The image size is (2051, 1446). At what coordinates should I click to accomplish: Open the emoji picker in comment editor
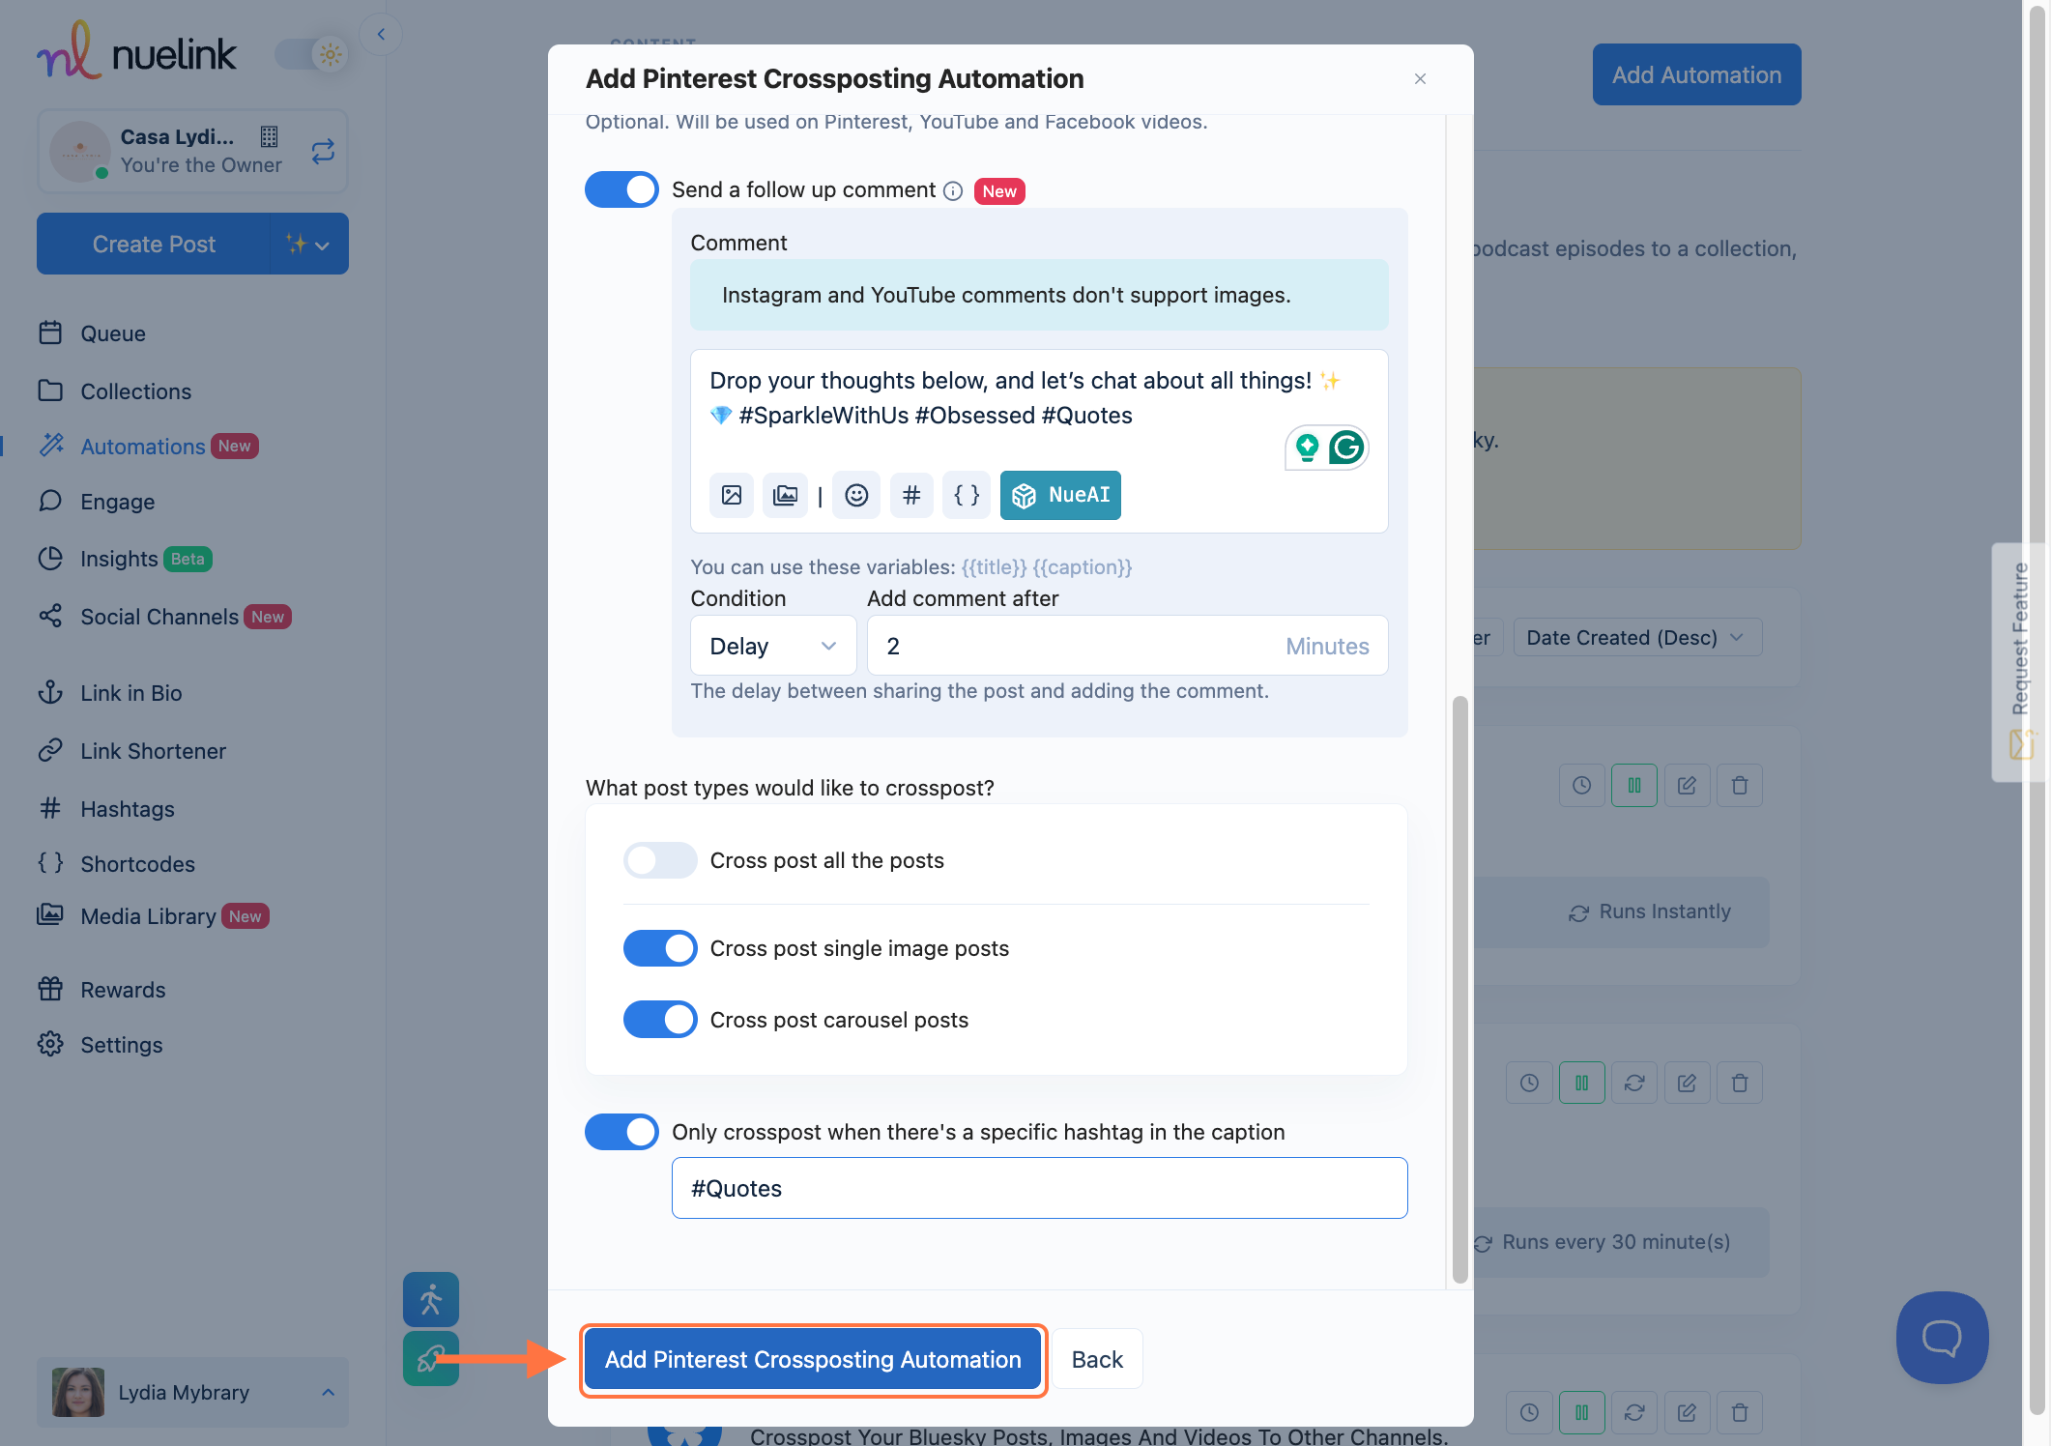pos(856,496)
